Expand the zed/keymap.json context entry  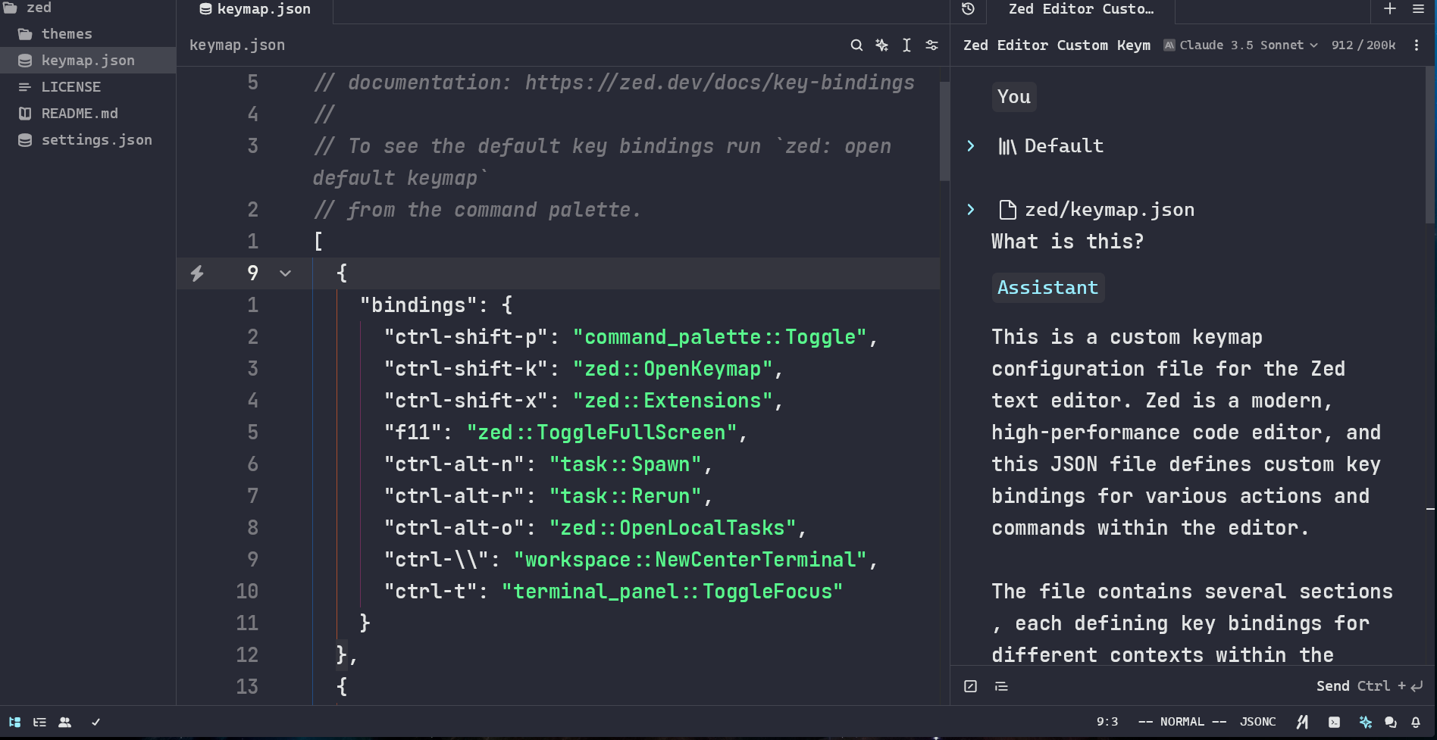(x=971, y=210)
